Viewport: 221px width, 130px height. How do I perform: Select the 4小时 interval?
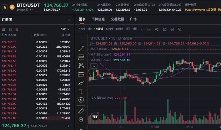point(119,29)
